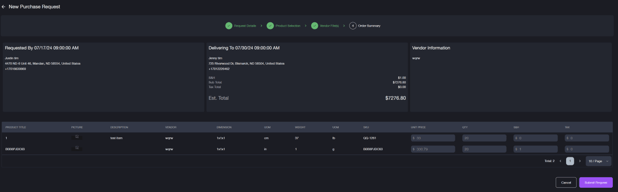Viewport: 618px width, 192px height.
Task: Go back using the header arrow
Action: pyautogui.click(x=3, y=7)
